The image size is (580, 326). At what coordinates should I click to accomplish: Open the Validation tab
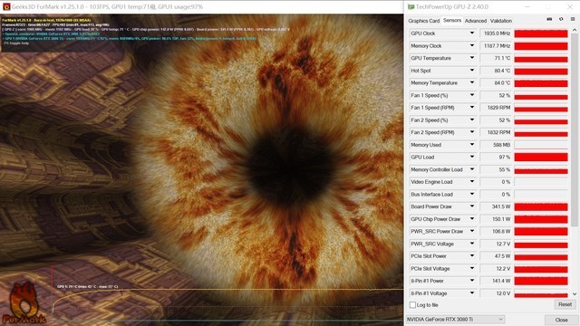(x=501, y=21)
